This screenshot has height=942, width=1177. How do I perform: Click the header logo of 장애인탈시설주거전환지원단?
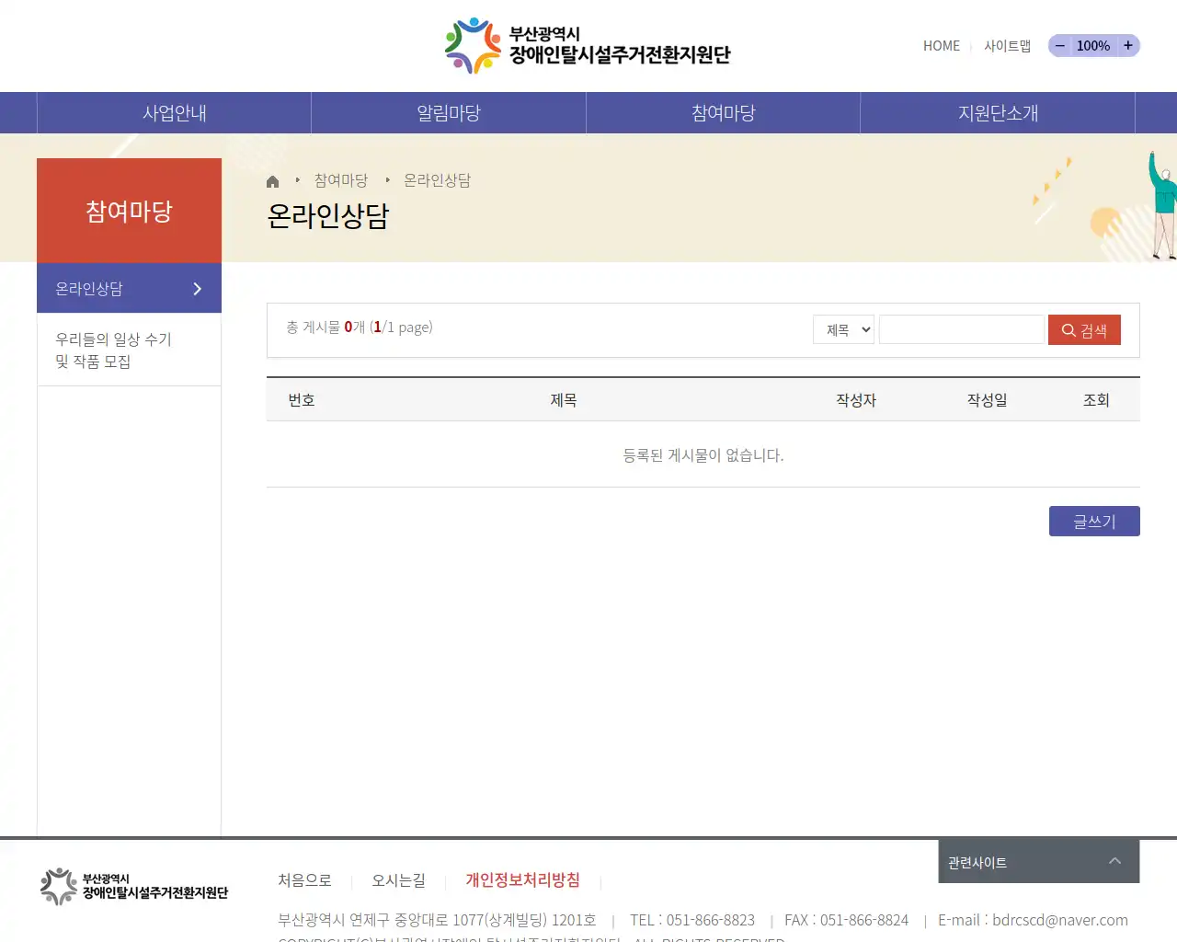pyautogui.click(x=588, y=46)
